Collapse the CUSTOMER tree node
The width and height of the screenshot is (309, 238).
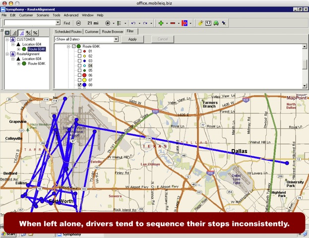[7, 39]
